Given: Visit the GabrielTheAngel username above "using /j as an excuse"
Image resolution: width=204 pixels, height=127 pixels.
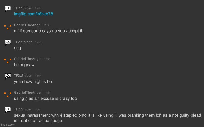Looking at the screenshot, I should [x=28, y=92].
